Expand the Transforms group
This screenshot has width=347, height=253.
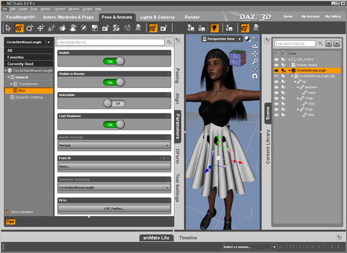(x=12, y=84)
